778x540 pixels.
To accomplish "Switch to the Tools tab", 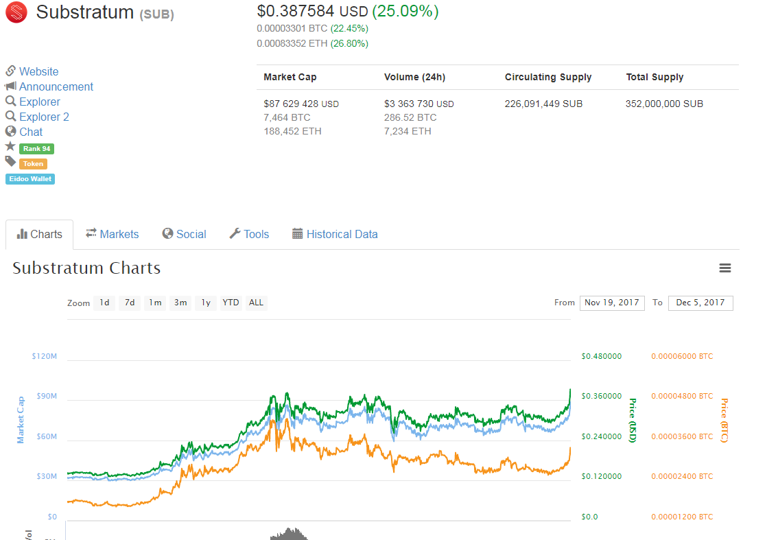I will pyautogui.click(x=249, y=234).
